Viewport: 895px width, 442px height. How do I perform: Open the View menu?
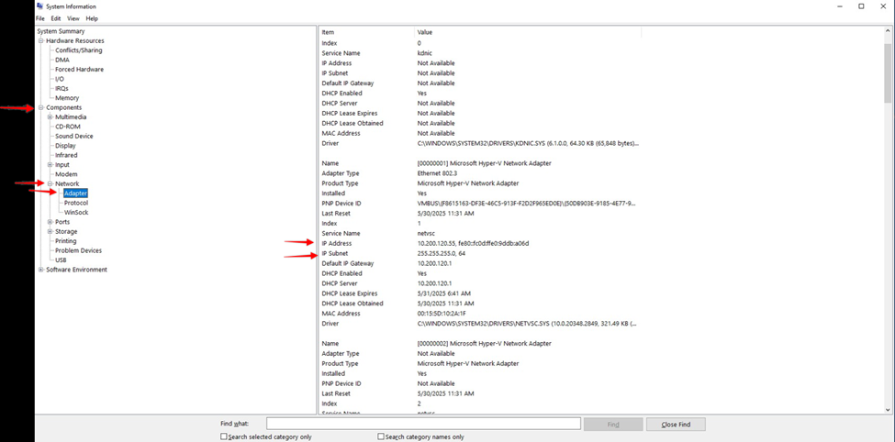tap(73, 19)
